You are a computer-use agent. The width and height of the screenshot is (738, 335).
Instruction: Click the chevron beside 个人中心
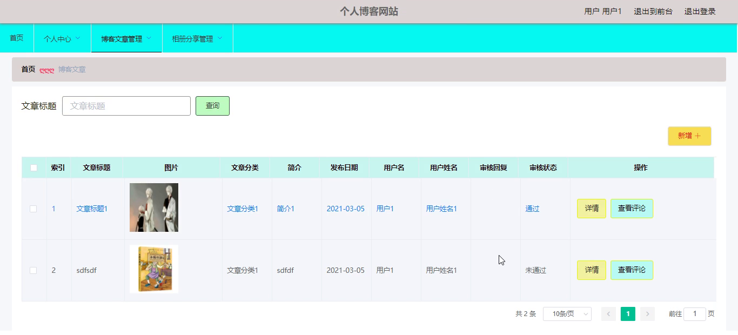(x=78, y=38)
